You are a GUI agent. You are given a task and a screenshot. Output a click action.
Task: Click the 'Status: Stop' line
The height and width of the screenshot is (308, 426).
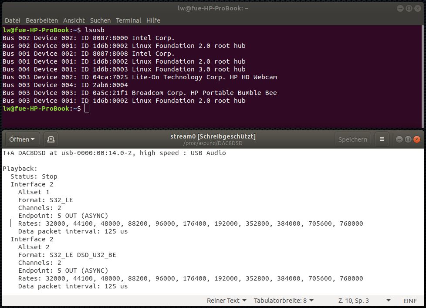(34, 176)
